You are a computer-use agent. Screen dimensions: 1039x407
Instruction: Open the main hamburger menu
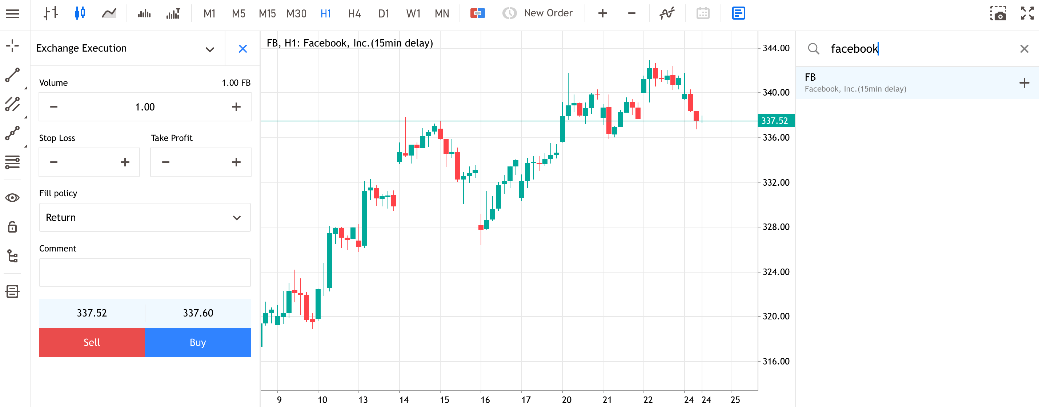[x=12, y=13]
